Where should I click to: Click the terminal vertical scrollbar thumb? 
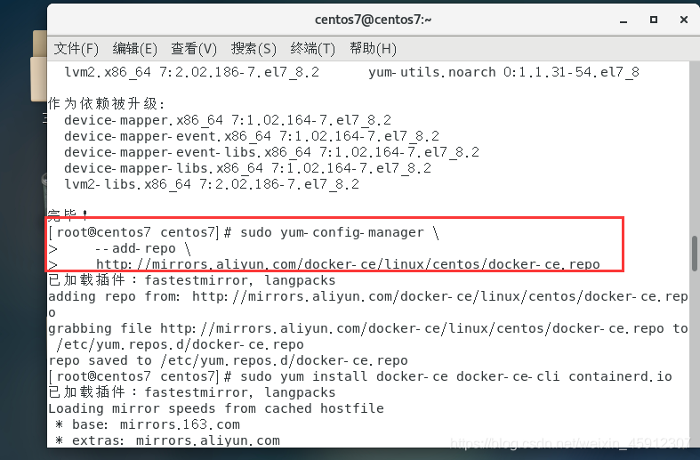[x=695, y=254]
